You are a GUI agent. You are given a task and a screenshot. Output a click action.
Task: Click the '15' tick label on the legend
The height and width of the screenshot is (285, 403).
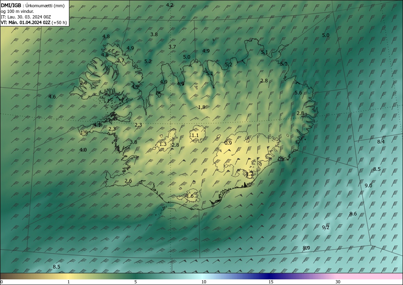coord(271,282)
